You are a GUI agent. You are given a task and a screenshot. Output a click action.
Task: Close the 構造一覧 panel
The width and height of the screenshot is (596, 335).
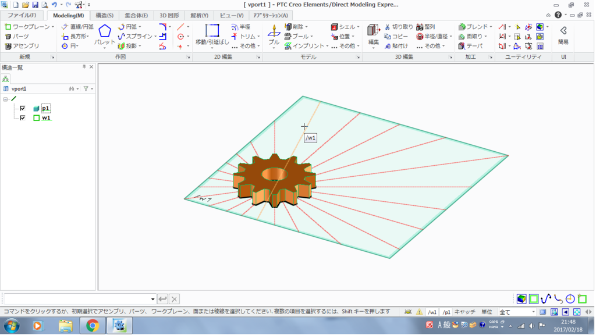[91, 67]
